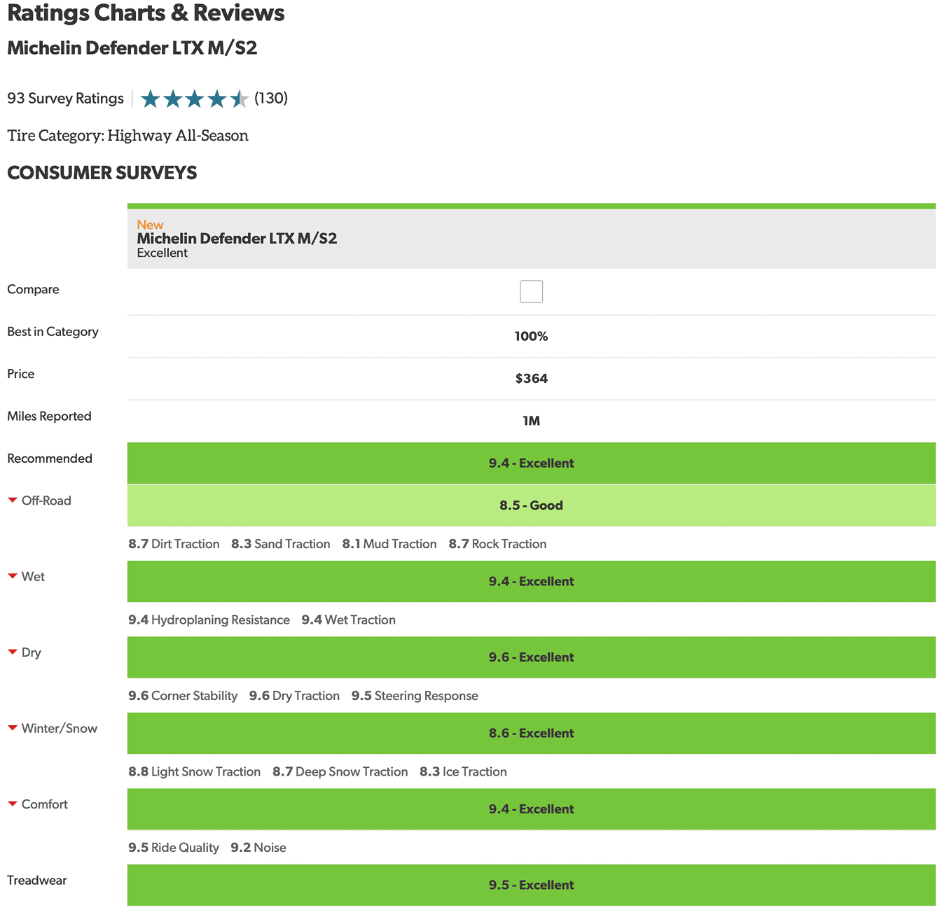Click 9.6 Dry Traction sub-rating
The height and width of the screenshot is (910, 940).
294,696
